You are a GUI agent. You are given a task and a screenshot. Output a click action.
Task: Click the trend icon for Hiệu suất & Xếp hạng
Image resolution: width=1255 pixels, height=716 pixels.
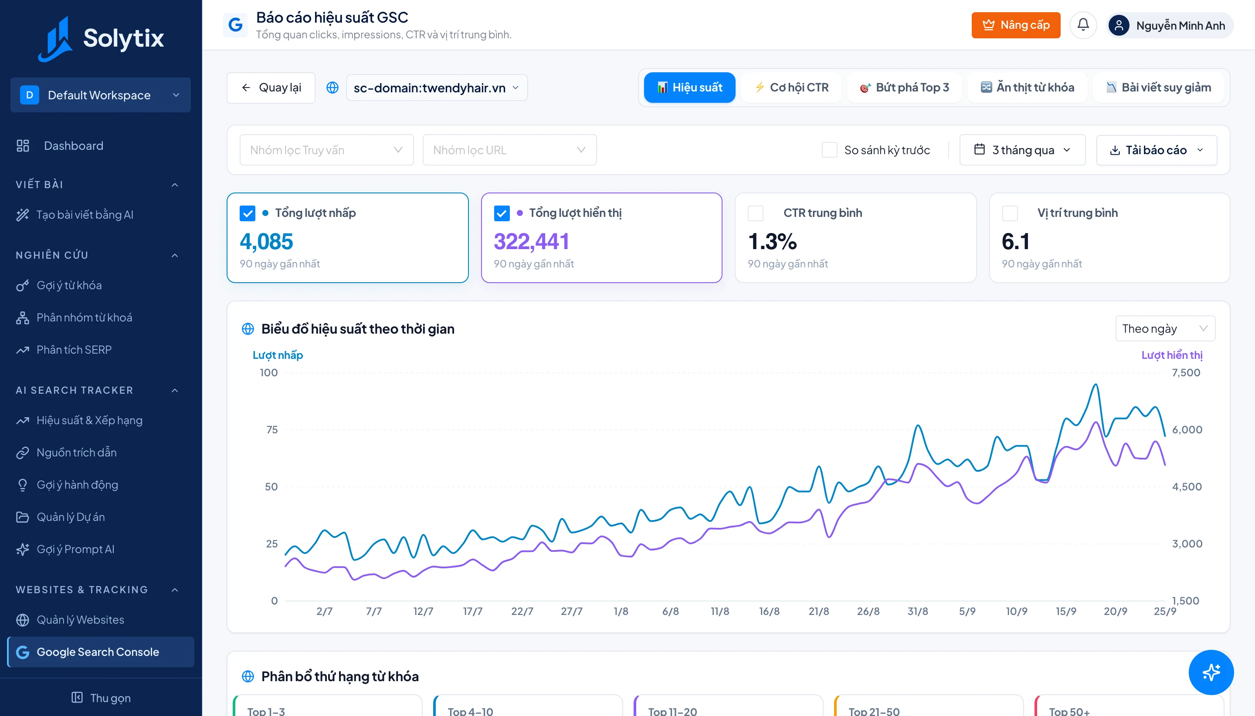[23, 420]
